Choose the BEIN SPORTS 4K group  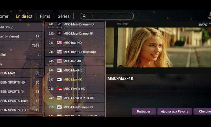(x=20, y=92)
